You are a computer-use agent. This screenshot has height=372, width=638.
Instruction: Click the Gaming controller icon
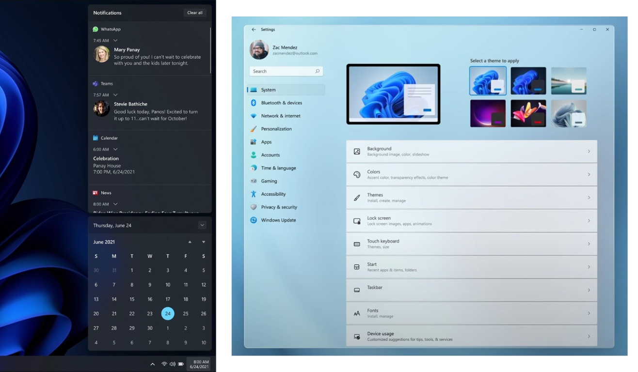(253, 181)
